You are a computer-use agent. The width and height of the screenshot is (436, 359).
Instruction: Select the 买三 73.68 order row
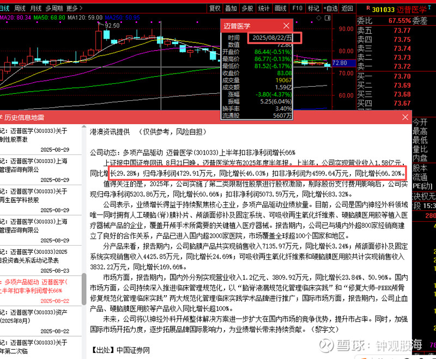click(x=384, y=94)
